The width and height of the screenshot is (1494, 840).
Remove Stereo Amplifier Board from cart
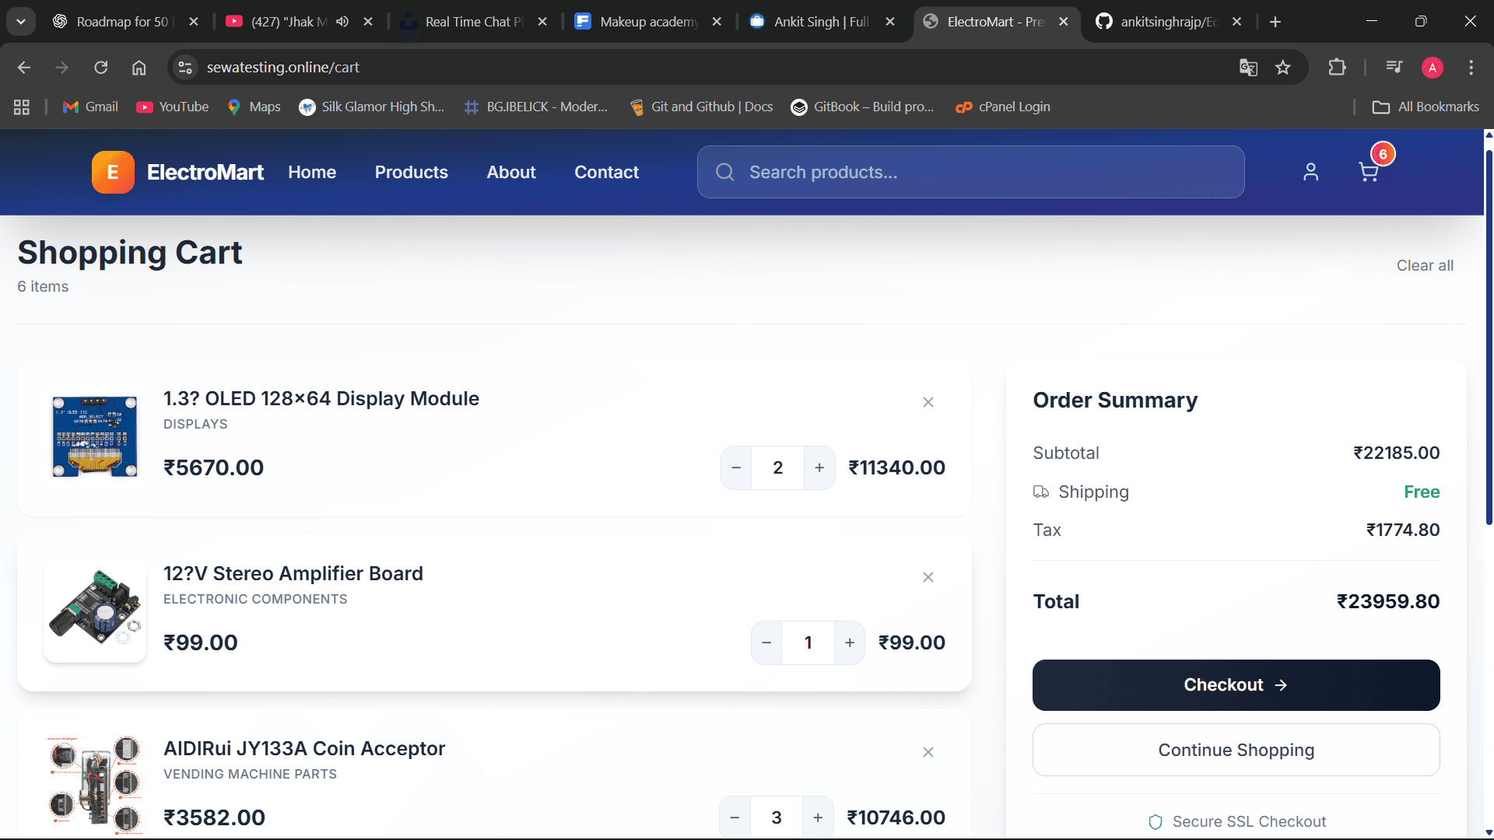[928, 577]
